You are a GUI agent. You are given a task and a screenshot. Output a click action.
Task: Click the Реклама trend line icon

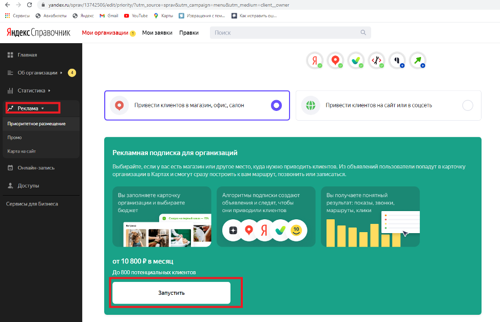pyautogui.click(x=10, y=108)
